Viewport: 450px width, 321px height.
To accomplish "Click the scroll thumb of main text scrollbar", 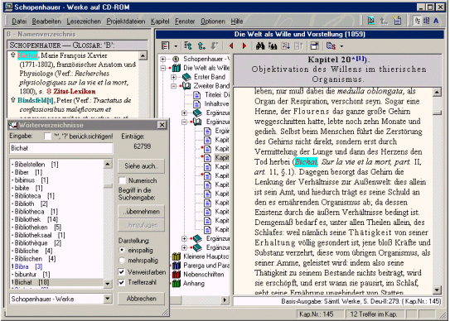I will 437,113.
